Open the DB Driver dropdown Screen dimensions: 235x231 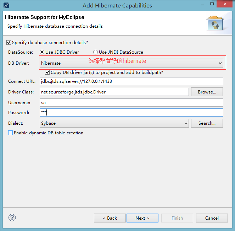pyautogui.click(x=132, y=63)
